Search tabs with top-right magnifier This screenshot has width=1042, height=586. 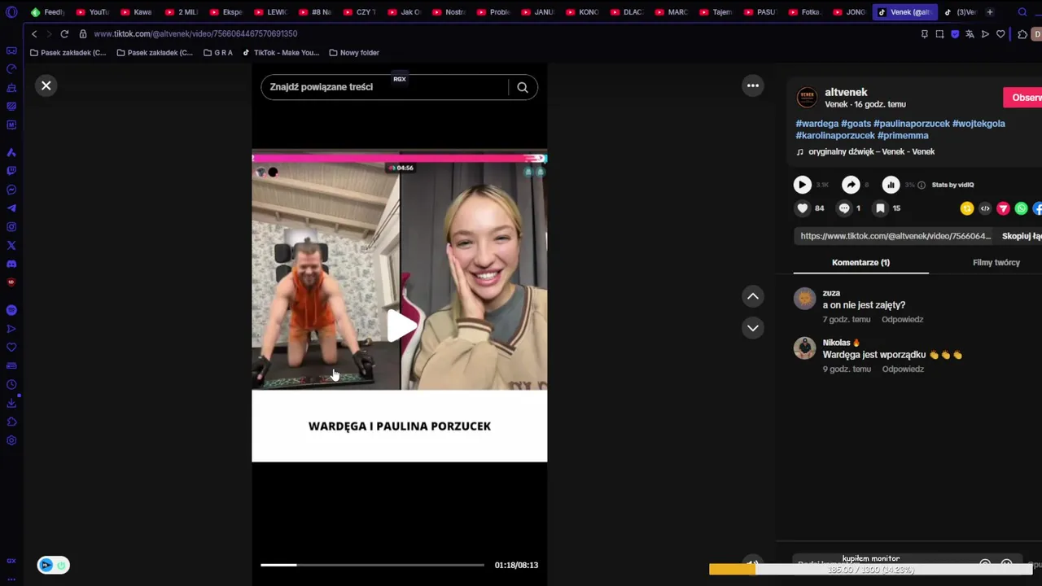[x=1022, y=12]
